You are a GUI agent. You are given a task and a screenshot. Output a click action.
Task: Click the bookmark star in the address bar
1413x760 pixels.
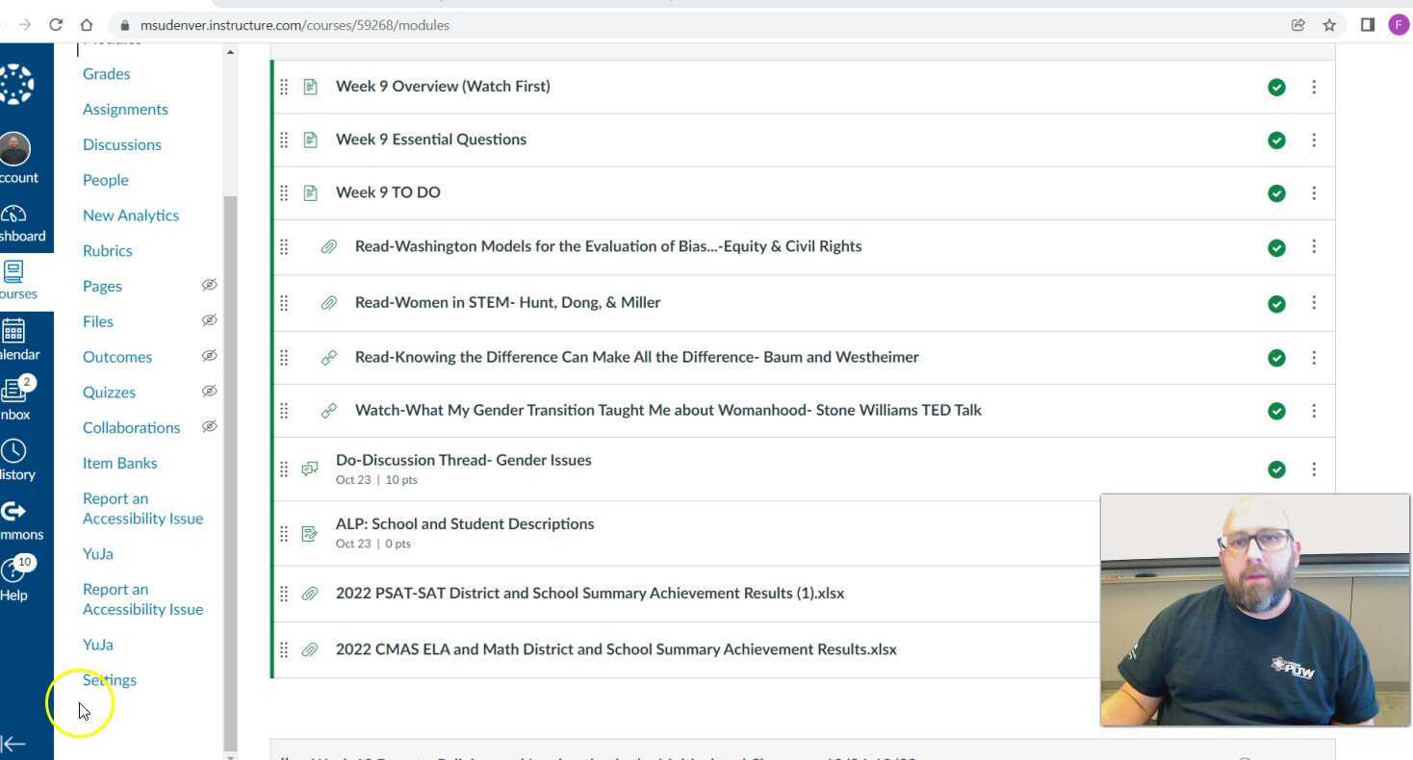tap(1328, 25)
